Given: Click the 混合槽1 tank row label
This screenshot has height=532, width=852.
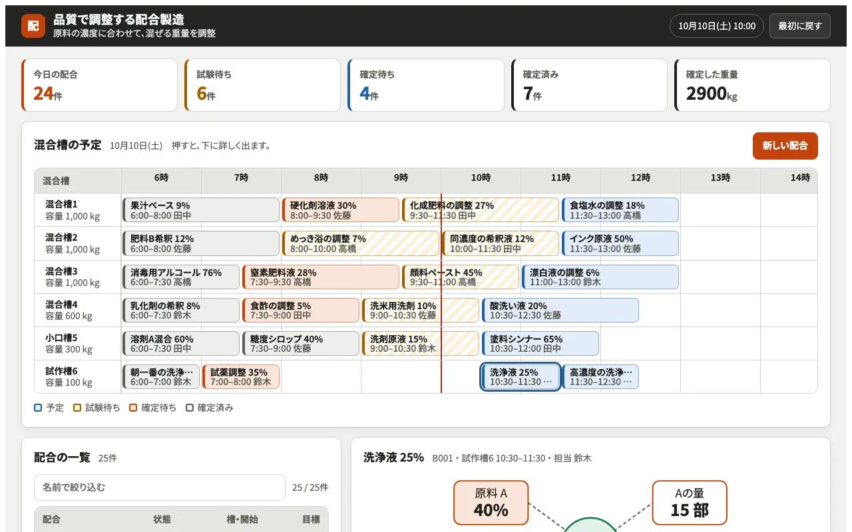Looking at the screenshot, I should coord(78,210).
